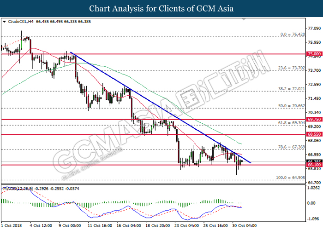
Task: Click the current price tag 66.385
Action: point(314,161)
